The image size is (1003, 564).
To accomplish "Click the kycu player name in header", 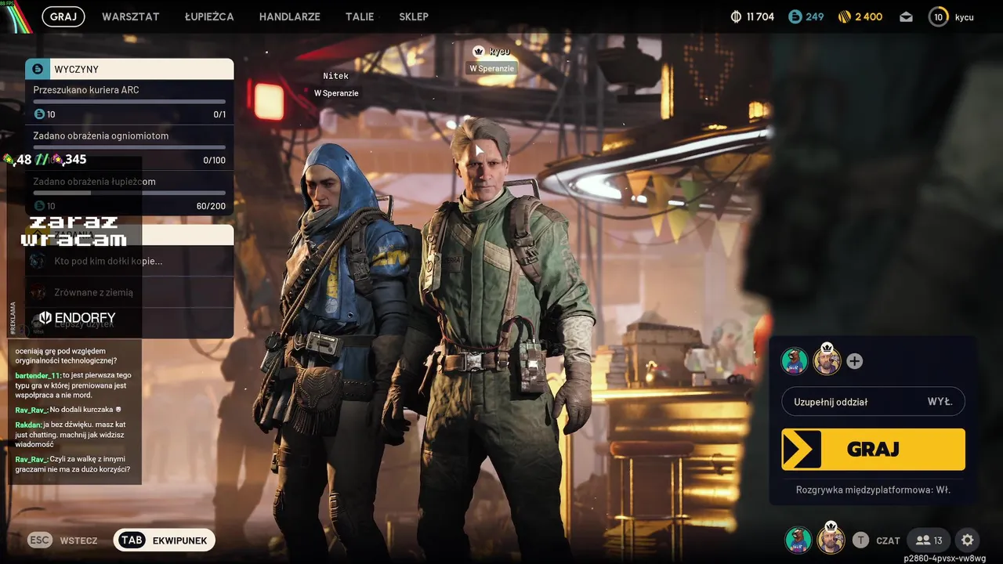I will [x=964, y=17].
